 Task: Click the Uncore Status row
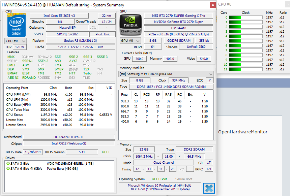(x=59, y=125)
